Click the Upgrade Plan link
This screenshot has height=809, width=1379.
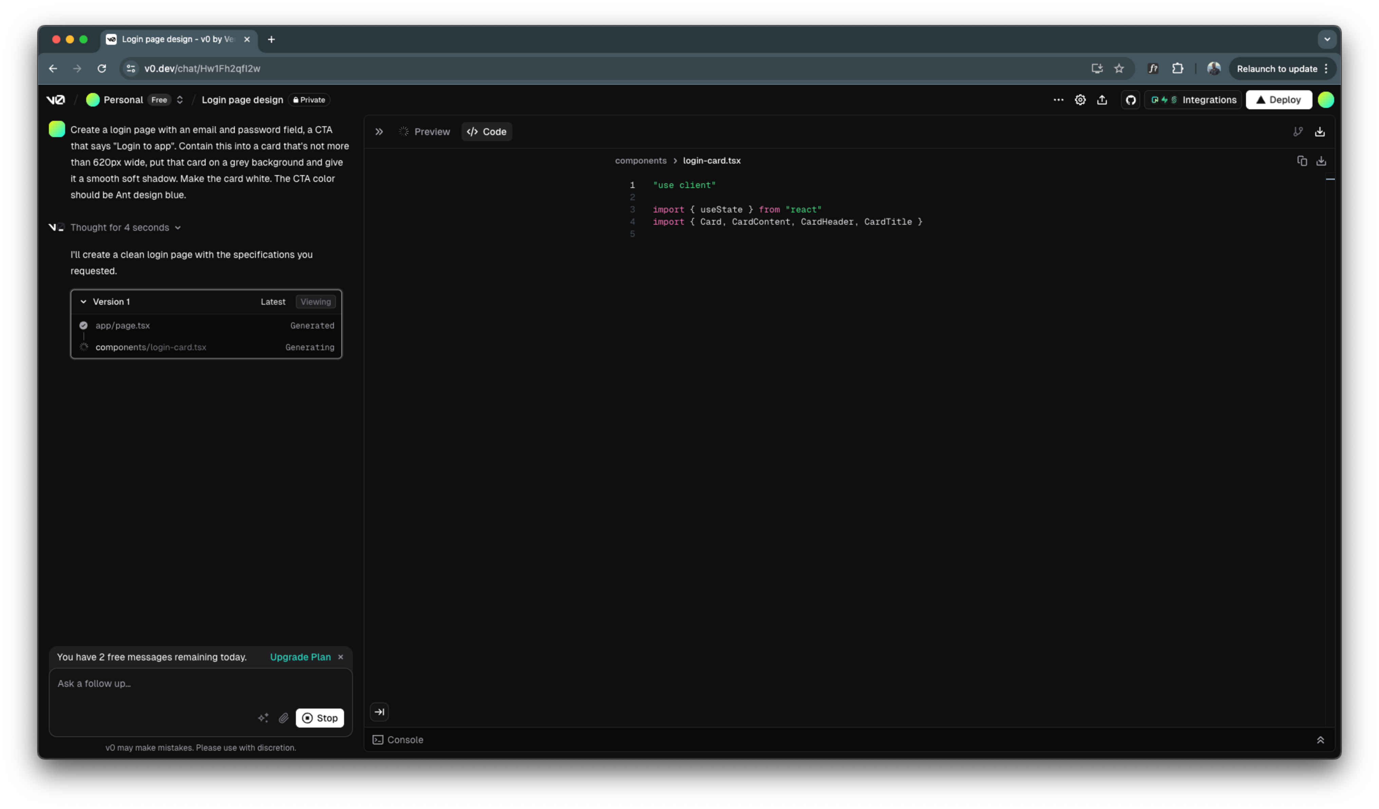tap(300, 657)
